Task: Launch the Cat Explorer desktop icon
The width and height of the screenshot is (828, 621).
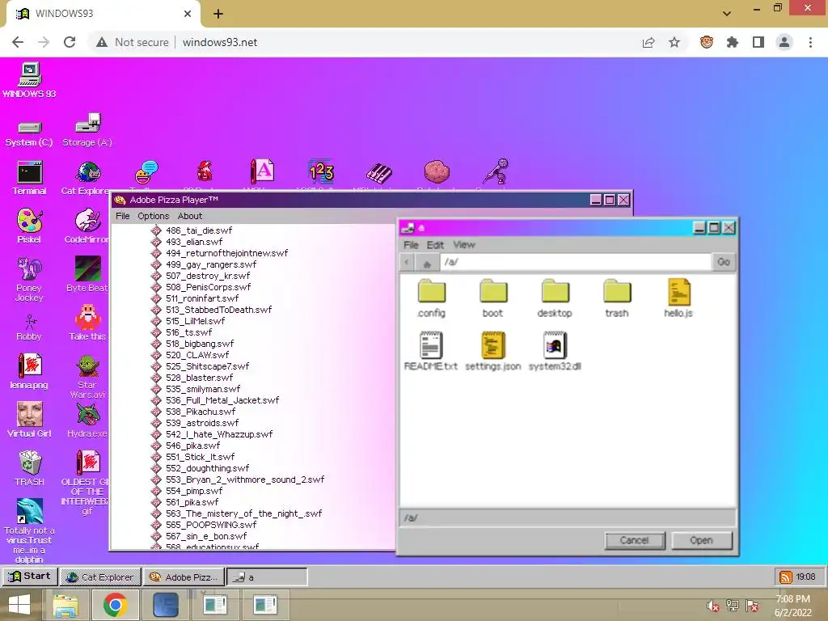Action: coord(87,178)
